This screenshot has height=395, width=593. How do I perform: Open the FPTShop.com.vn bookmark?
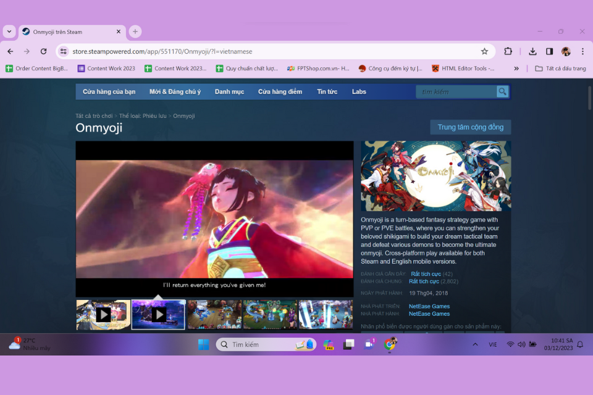point(318,69)
